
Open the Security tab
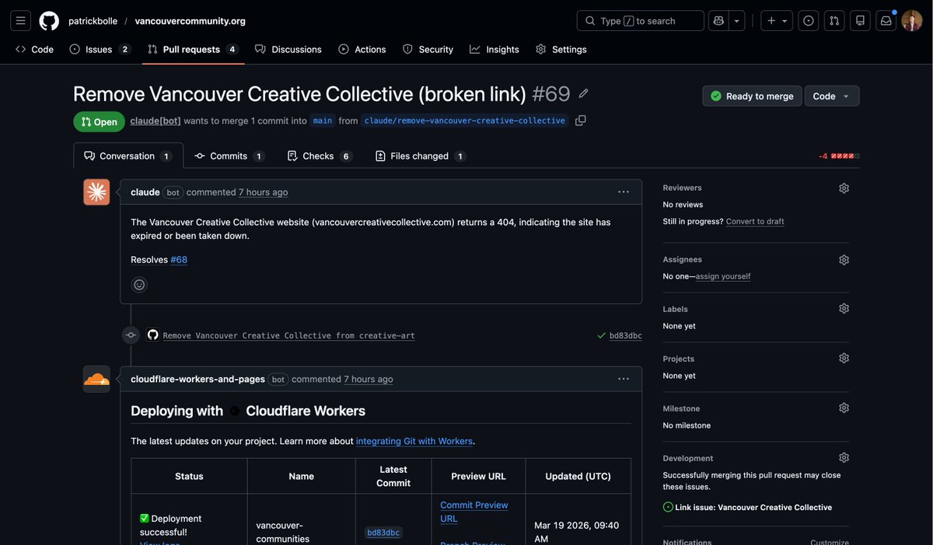(428, 49)
